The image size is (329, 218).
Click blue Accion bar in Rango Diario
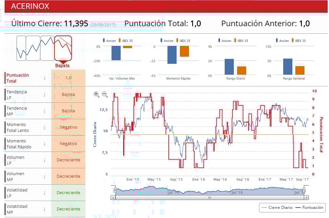(x=229, y=67)
